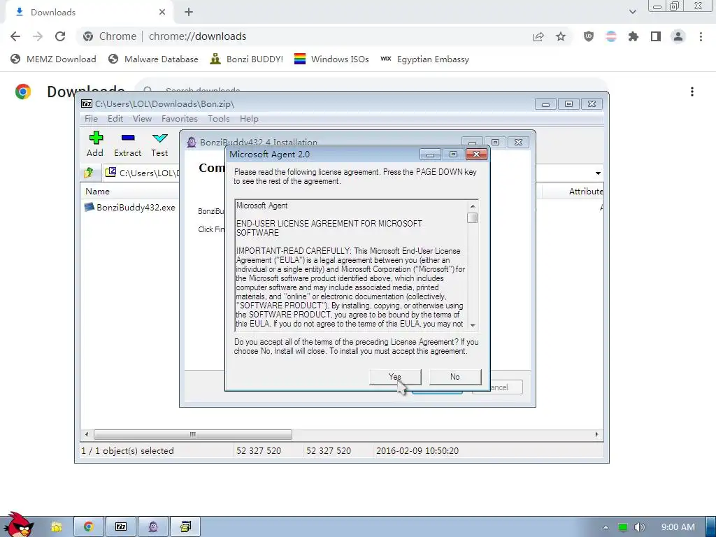Open the Chrome profile avatar
The image size is (716, 537).
coord(678,36)
